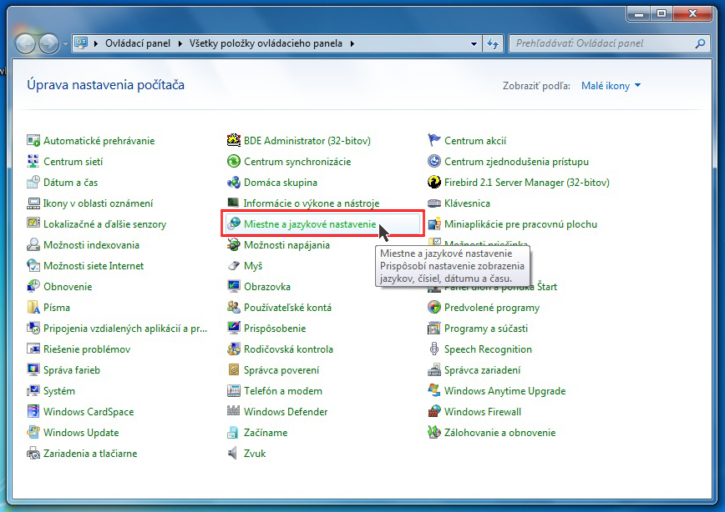Open the Používateľské kontá icon
The image size is (725, 512).
(x=234, y=307)
